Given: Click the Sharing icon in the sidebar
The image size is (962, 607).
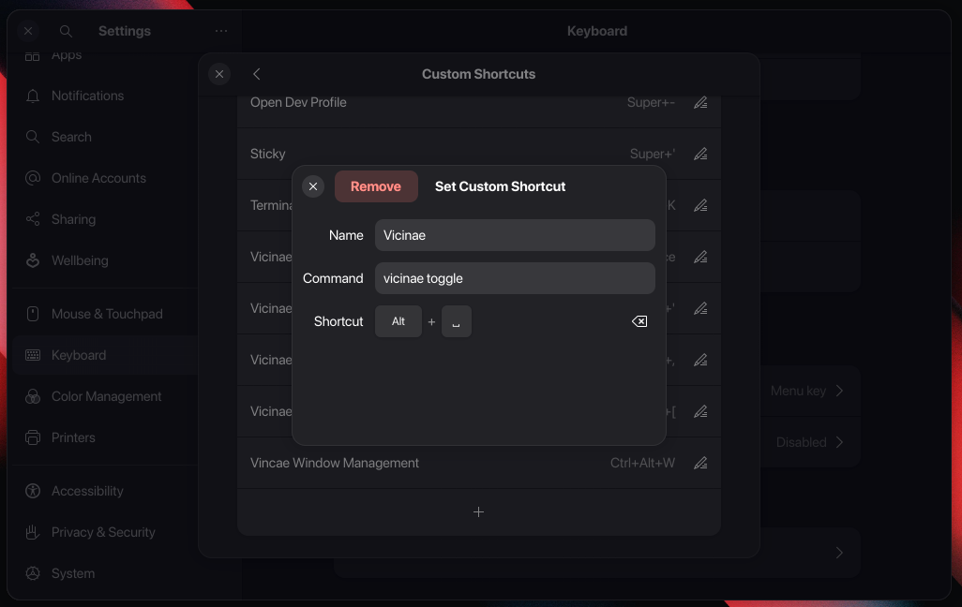Looking at the screenshot, I should (x=32, y=219).
